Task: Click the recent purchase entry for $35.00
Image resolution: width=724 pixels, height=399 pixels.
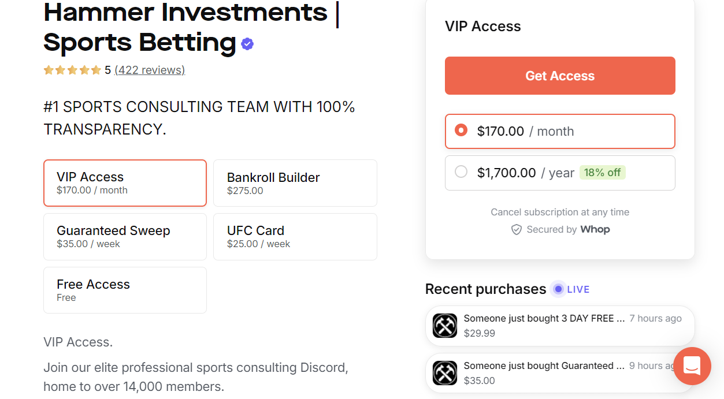Action: tap(560, 373)
